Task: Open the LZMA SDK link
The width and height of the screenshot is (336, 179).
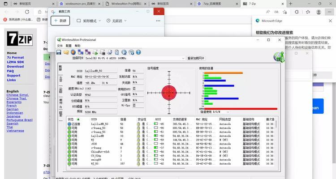Action: coord(15,62)
